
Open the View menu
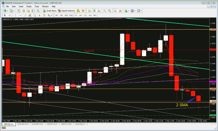pyautogui.click(x=14, y=6)
